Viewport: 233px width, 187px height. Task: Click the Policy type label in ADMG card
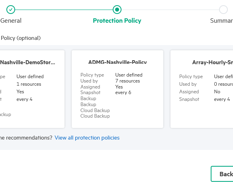tap(92, 75)
